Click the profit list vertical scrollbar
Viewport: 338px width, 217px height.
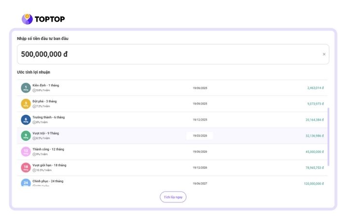click(329, 135)
